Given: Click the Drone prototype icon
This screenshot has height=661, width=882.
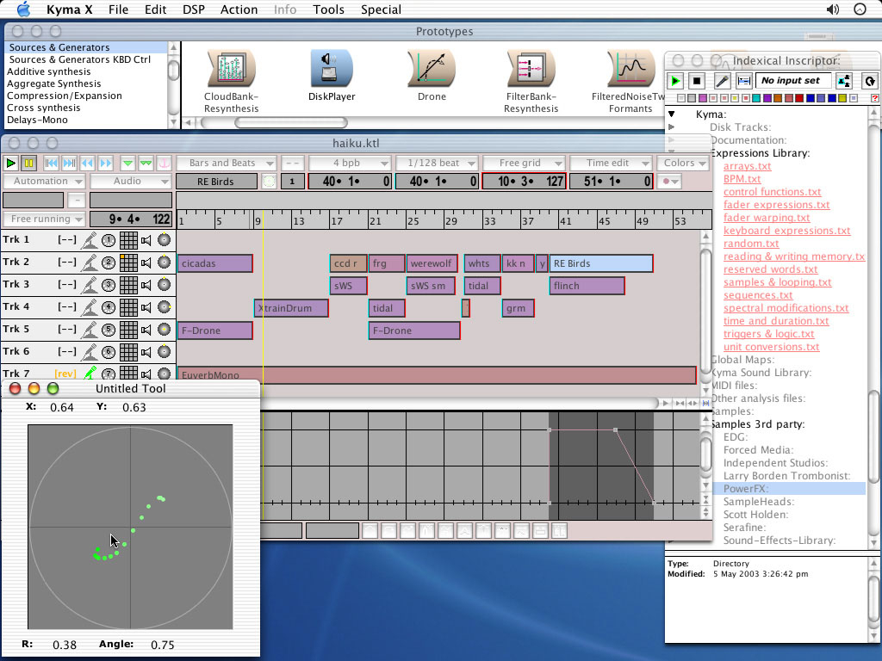Looking at the screenshot, I should (x=432, y=70).
